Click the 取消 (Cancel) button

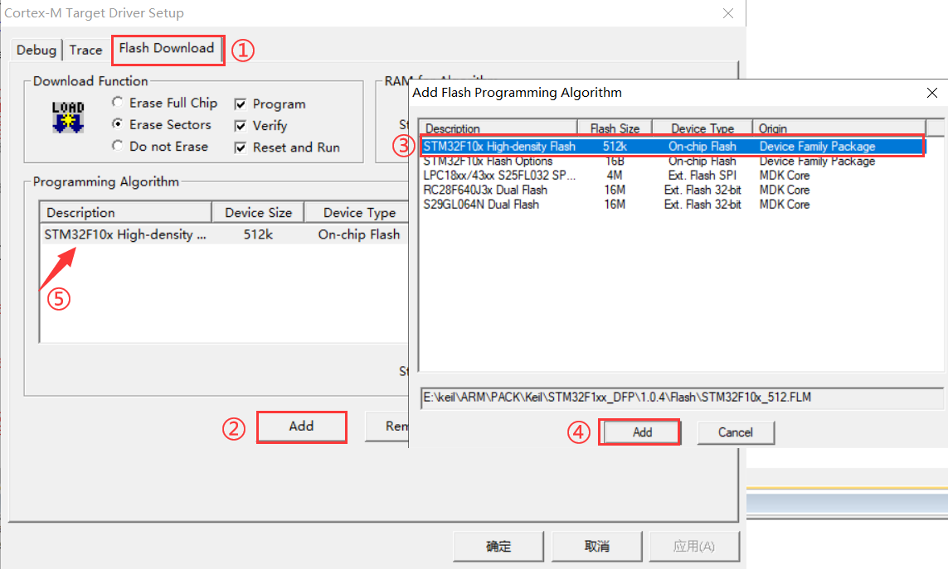(x=596, y=547)
